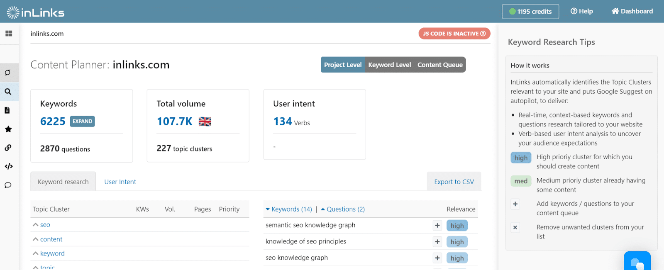The width and height of the screenshot is (664, 270).
Task: Open the speech bubble sidebar icon
Action: (8, 185)
